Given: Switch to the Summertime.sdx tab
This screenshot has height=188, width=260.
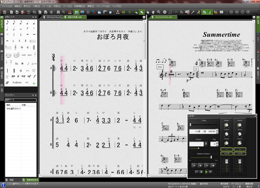Looking at the screenshot, I should coord(164,17).
